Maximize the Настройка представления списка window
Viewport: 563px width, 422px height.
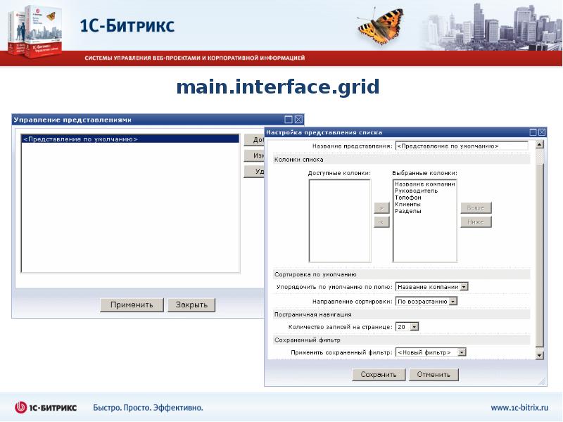click(533, 132)
